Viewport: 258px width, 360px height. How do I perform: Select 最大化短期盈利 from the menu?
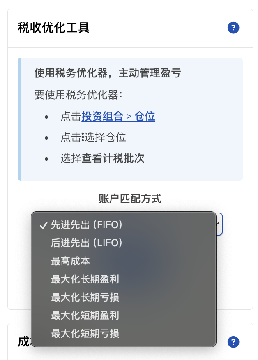pyautogui.click(x=85, y=316)
